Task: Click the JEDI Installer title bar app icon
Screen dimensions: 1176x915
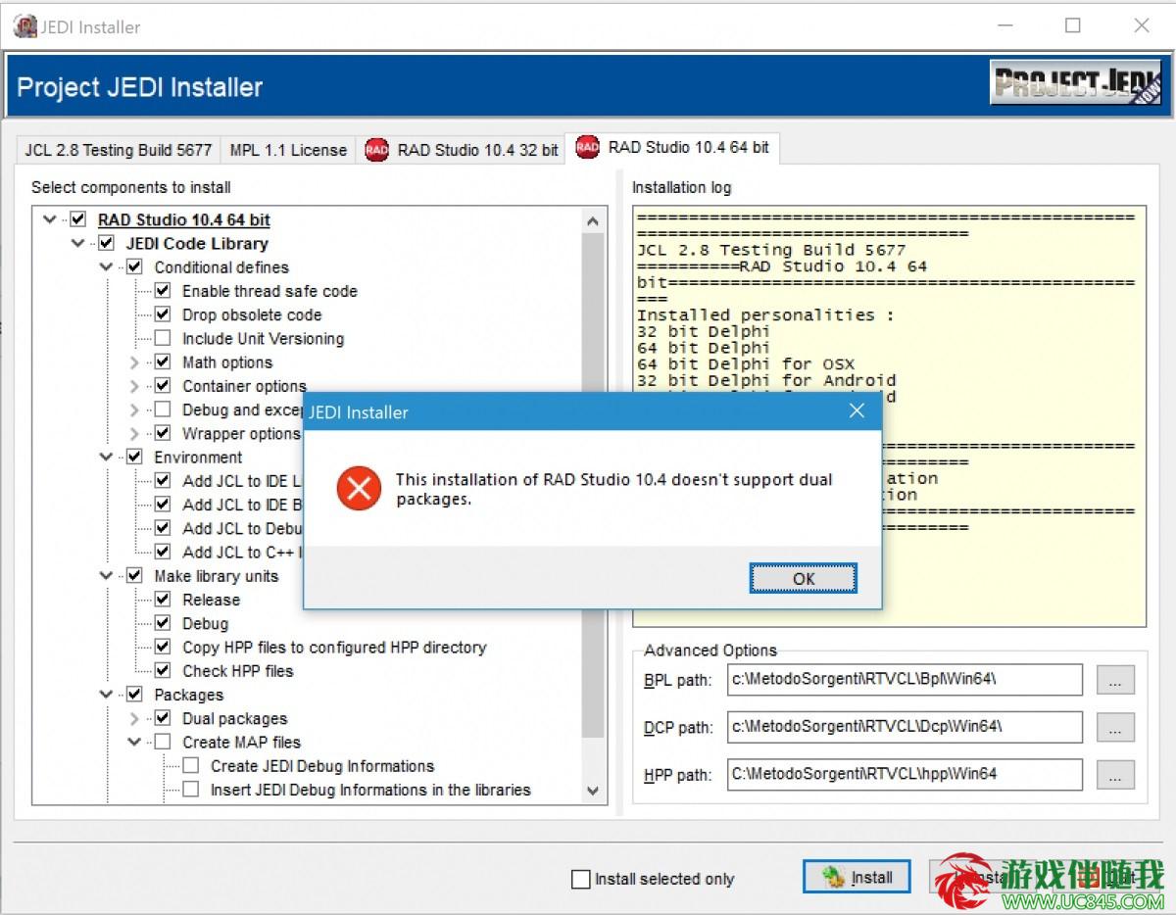Action: pyautogui.click(x=24, y=26)
